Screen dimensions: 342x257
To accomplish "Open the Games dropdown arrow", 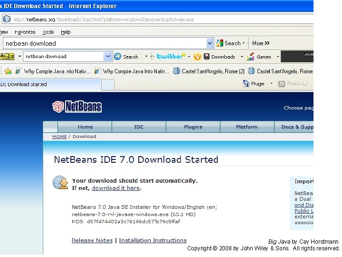I will 278,57.
